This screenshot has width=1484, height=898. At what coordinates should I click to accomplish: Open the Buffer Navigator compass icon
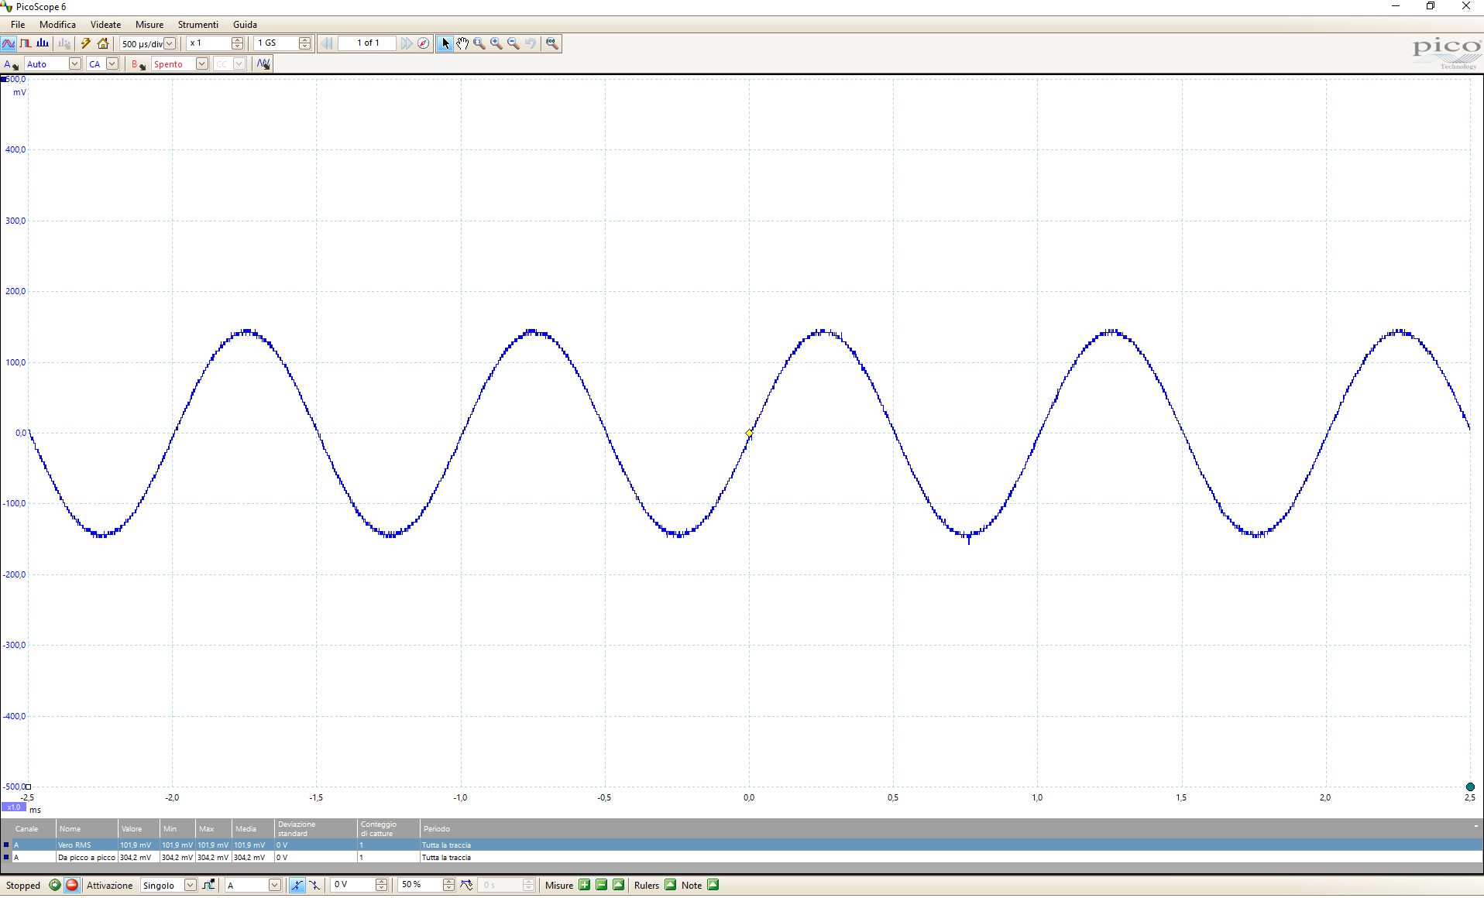(424, 43)
